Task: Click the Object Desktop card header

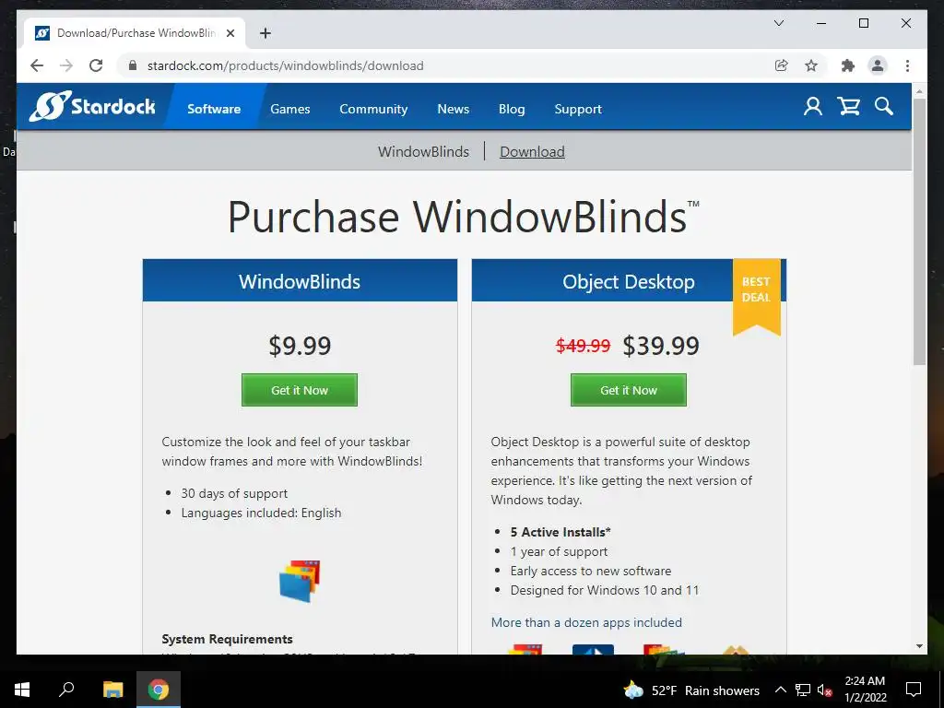Action: click(629, 280)
